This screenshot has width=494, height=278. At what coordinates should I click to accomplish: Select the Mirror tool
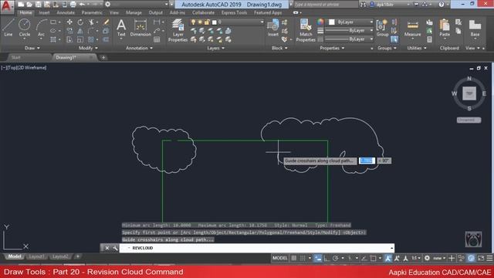80,31
